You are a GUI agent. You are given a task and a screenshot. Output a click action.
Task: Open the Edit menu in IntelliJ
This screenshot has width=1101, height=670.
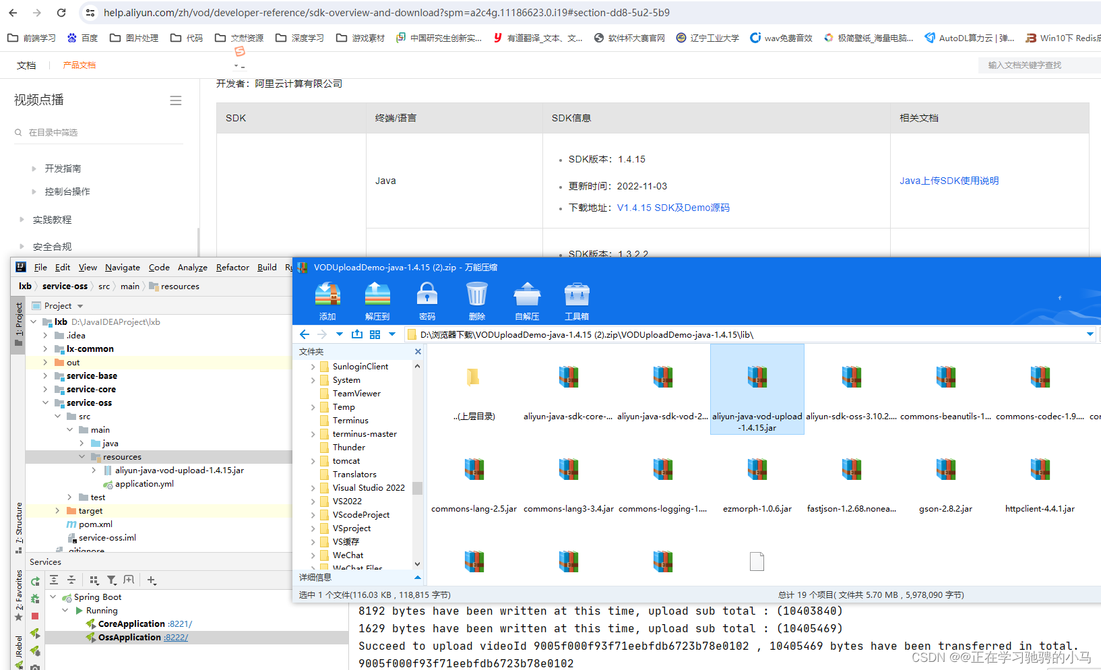coord(63,268)
